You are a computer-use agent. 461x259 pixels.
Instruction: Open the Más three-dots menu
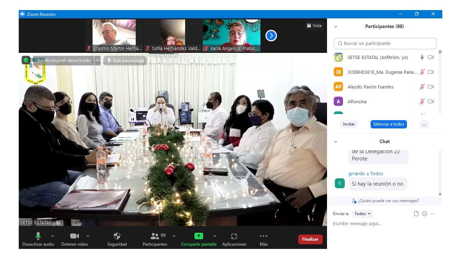coord(263,236)
